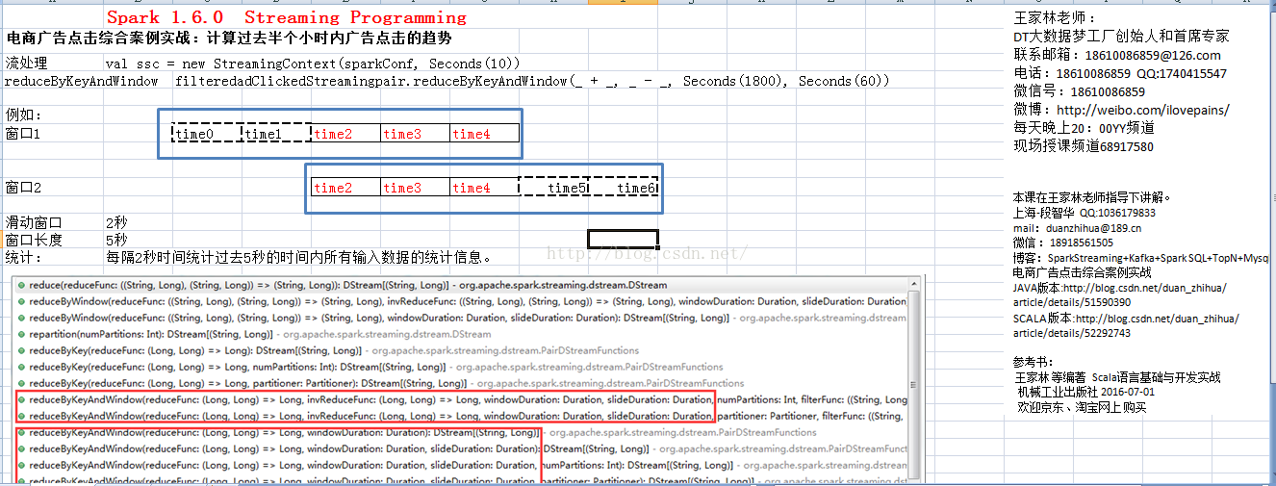Screen dimensions: 1276x486
Task: Click the 电话 line with QQ:1740415547
Action: pyautogui.click(x=1120, y=73)
